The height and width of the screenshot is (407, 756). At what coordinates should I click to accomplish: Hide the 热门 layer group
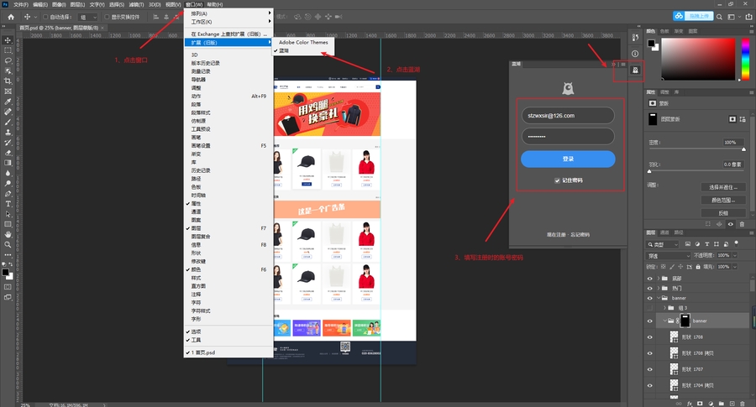649,287
